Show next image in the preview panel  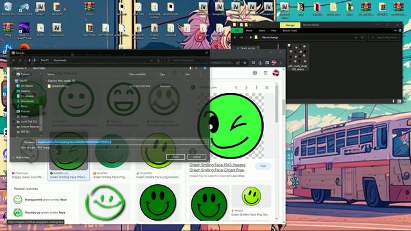246,87
